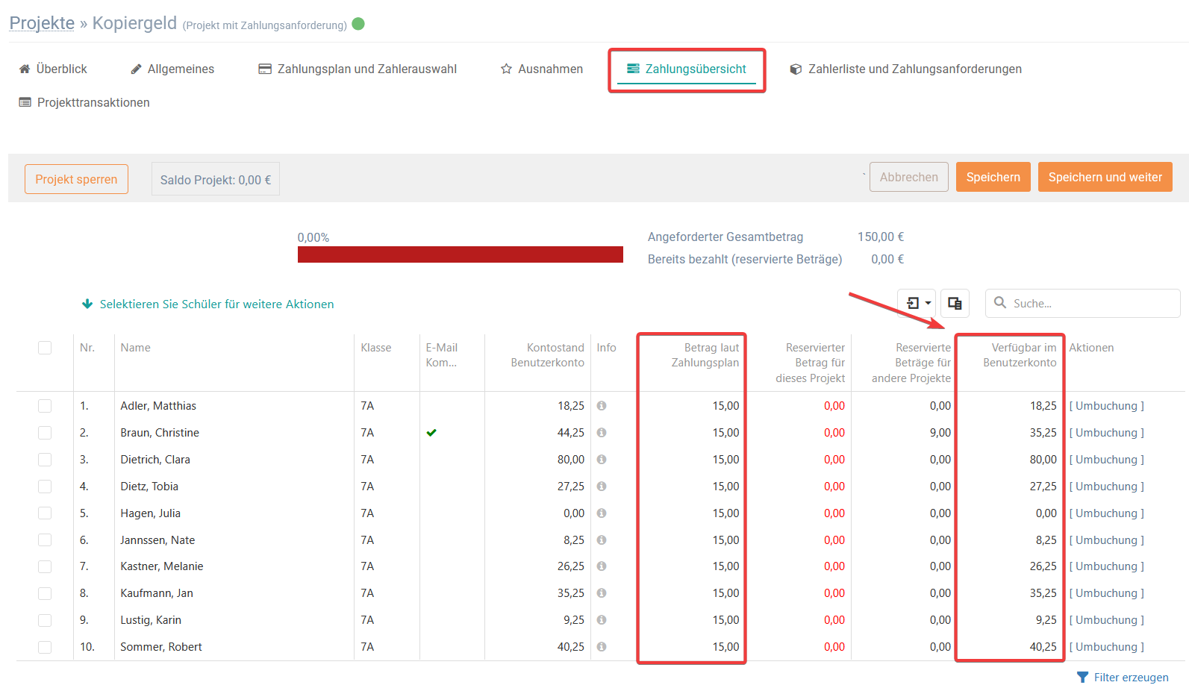Toggle the select-all checkbox in header
The width and height of the screenshot is (1189, 691).
tap(45, 348)
